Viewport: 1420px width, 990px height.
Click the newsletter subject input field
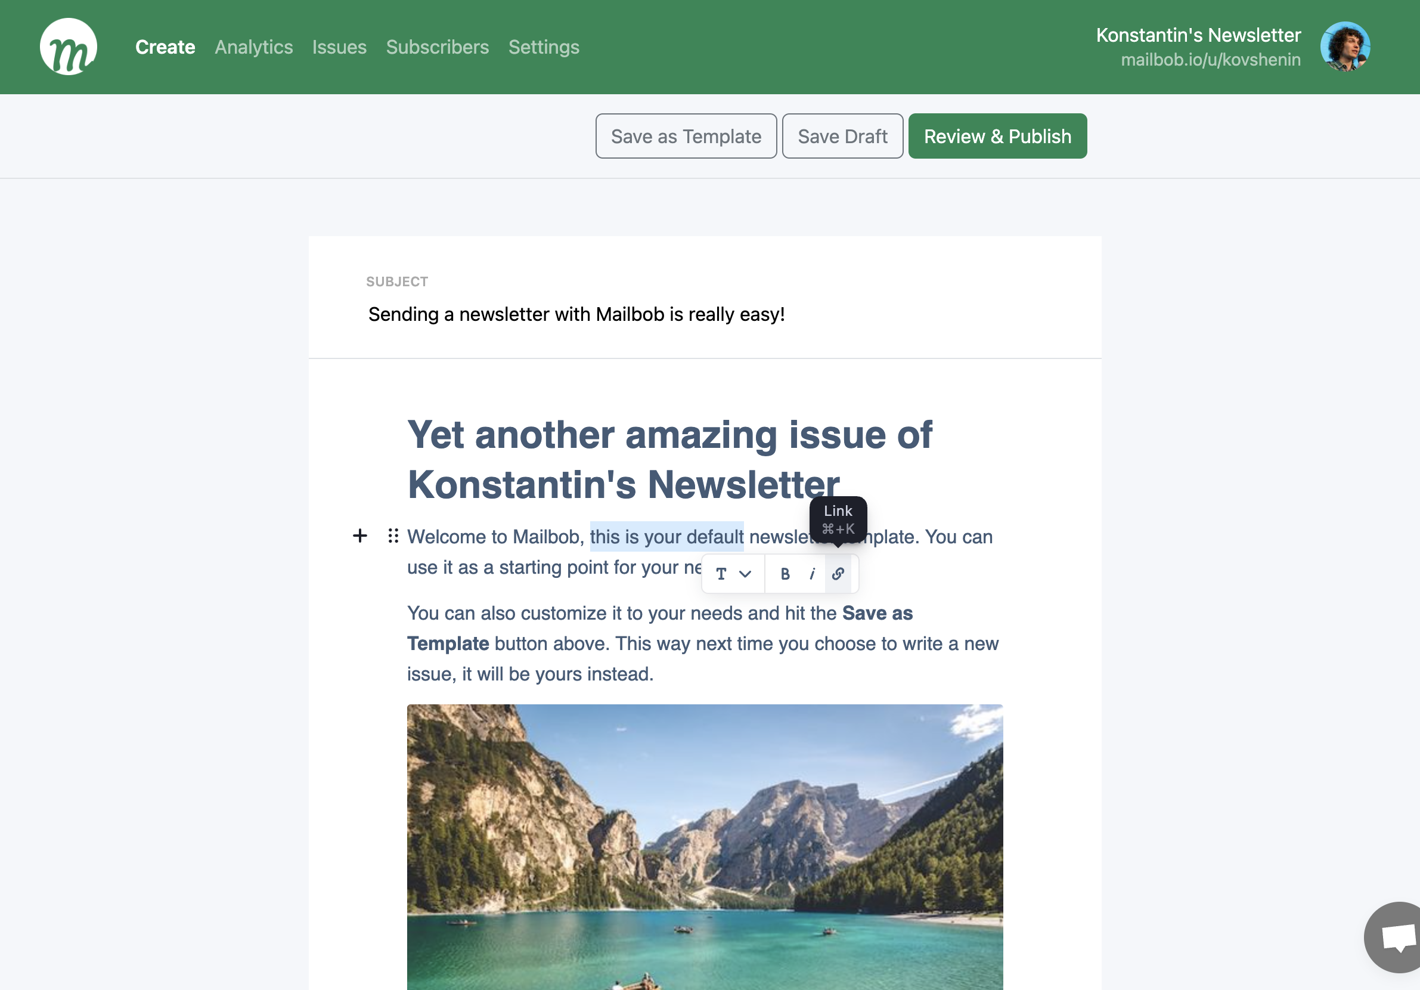(576, 314)
